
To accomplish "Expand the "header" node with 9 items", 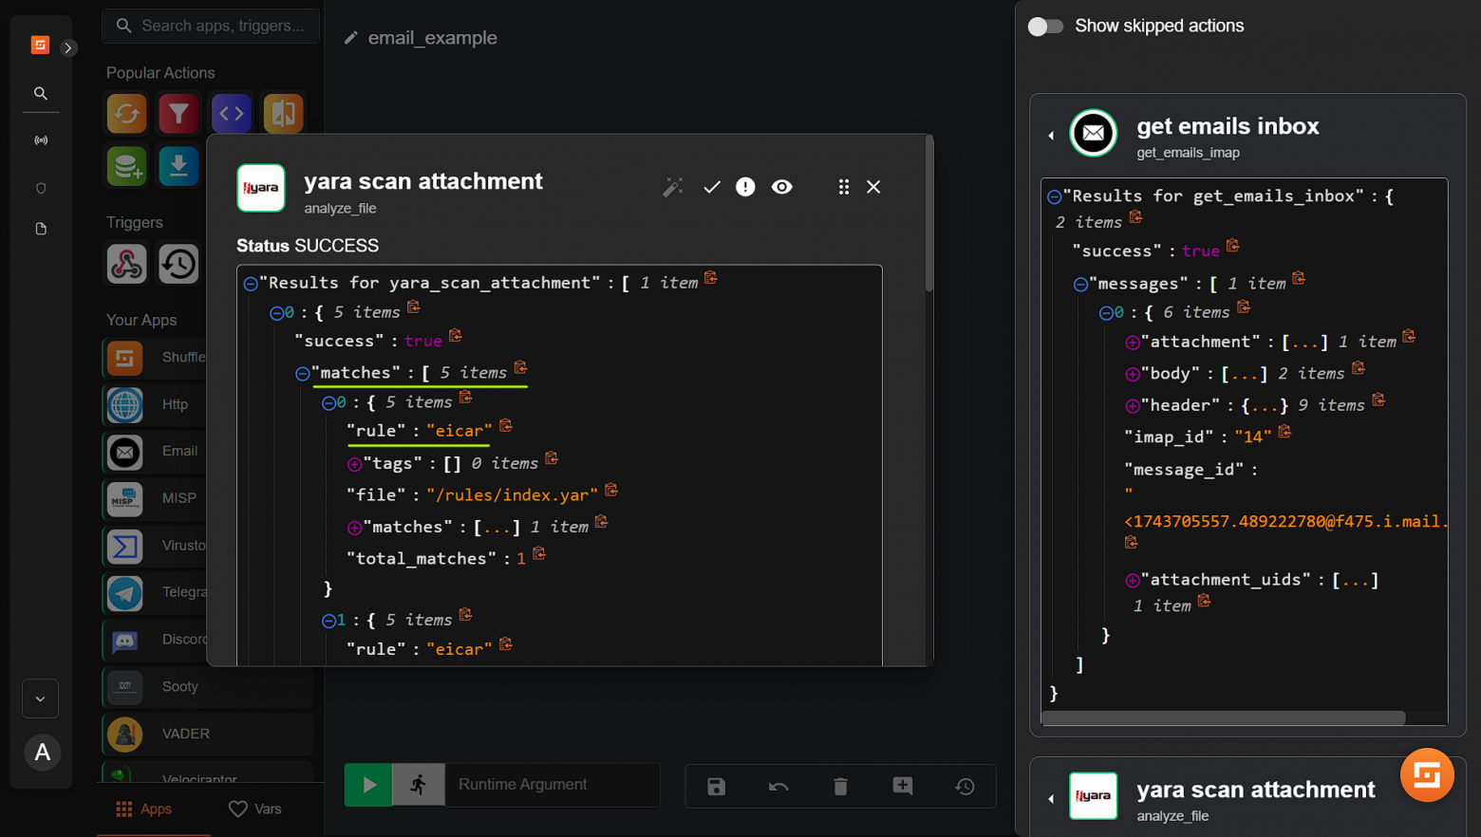I will pos(1133,406).
